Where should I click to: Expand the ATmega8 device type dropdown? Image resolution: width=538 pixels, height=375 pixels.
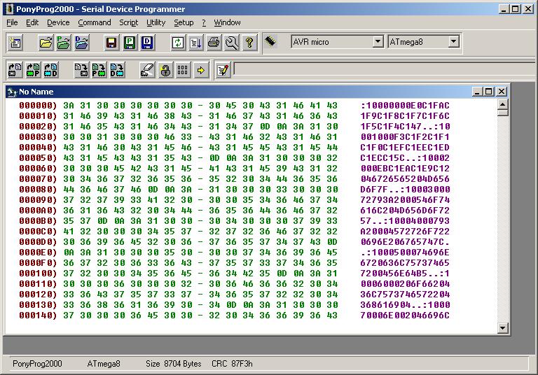tap(453, 42)
